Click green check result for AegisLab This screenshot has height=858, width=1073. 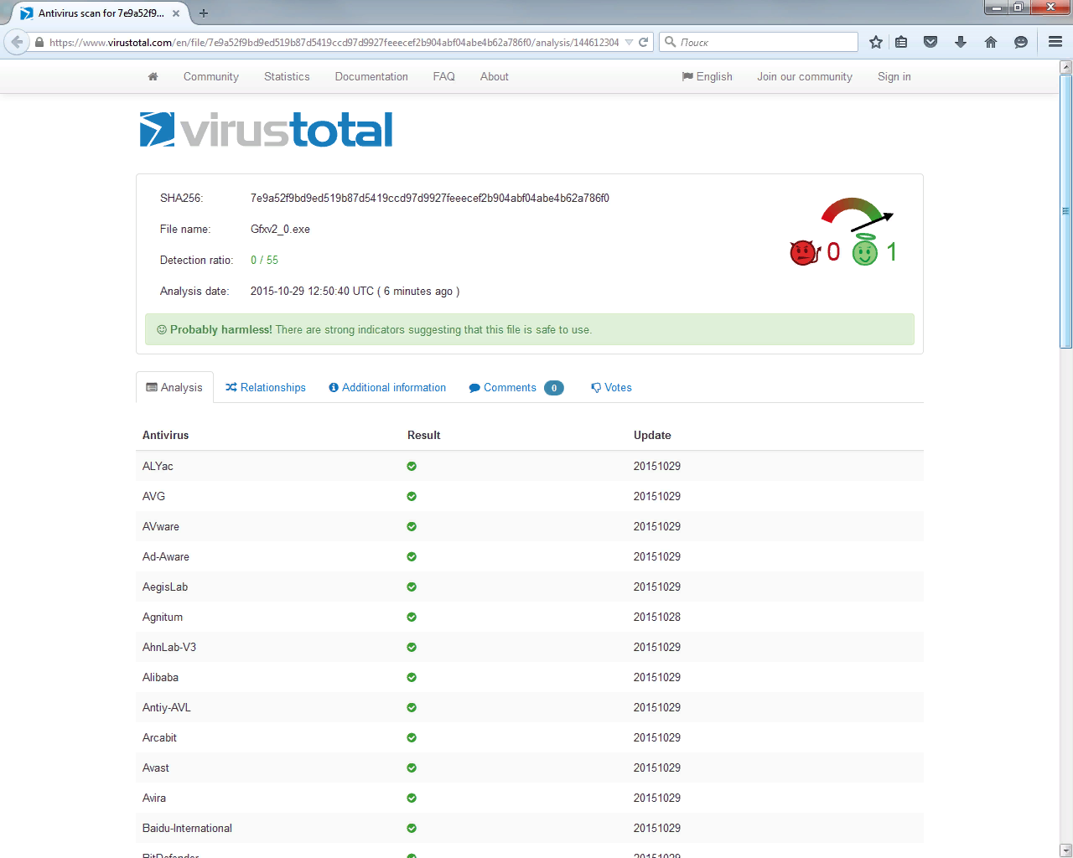coord(412,587)
